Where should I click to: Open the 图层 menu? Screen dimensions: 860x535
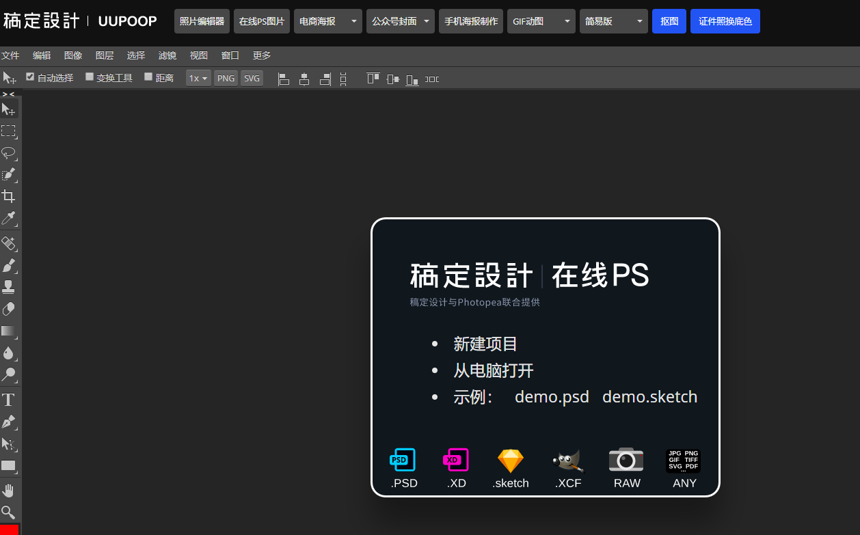coord(105,55)
